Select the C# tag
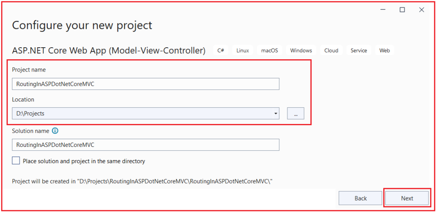The image size is (436, 212). (221, 51)
